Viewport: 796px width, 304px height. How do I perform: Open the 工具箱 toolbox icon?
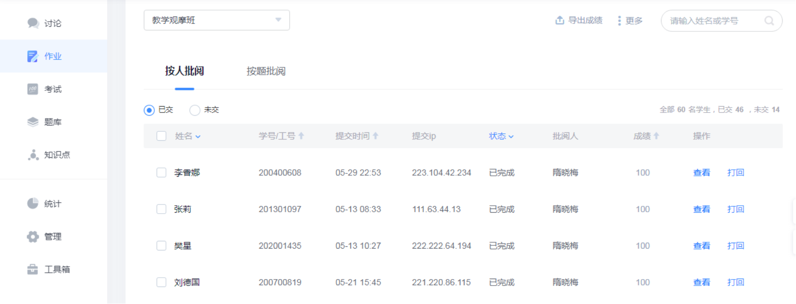tap(33, 269)
